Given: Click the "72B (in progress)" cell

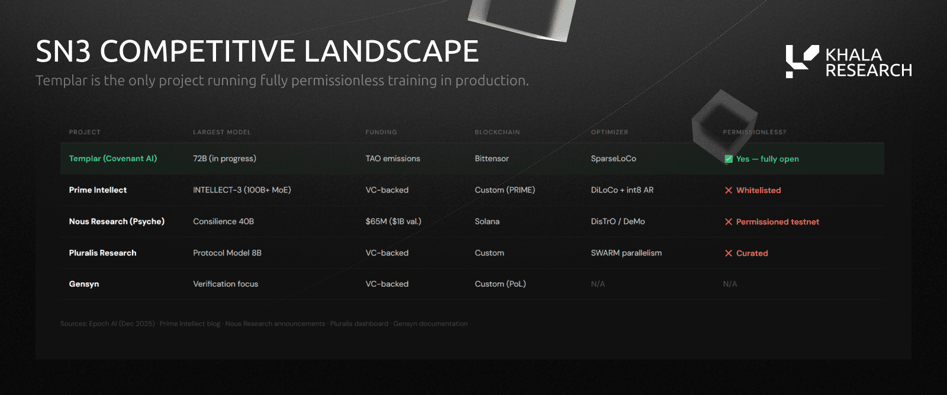Looking at the screenshot, I should click(224, 158).
